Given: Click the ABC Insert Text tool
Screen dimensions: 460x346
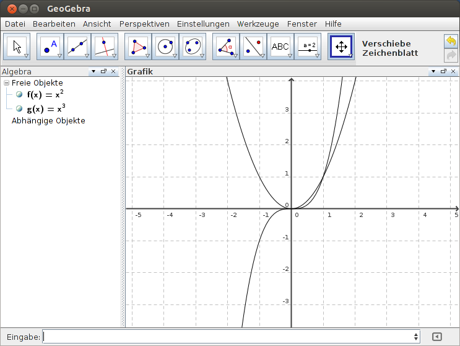Looking at the screenshot, I should (x=280, y=47).
